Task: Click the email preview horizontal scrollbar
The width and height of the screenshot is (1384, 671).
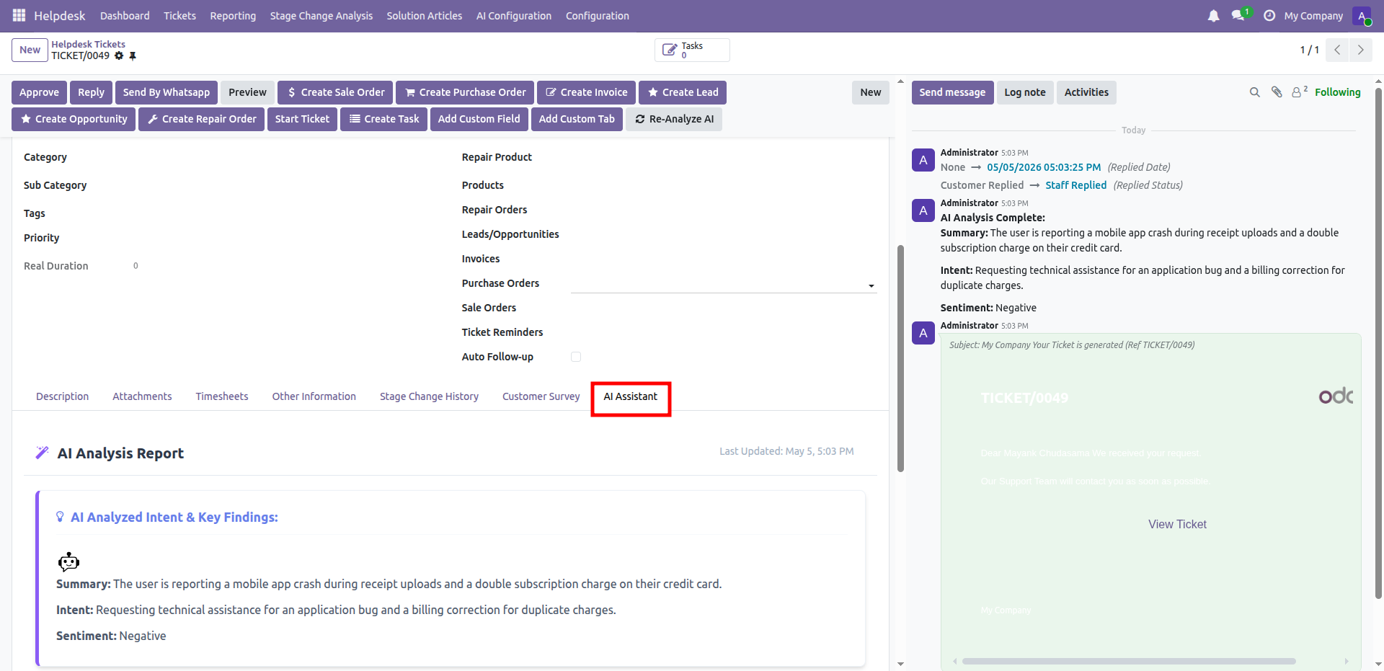Action: click(x=1129, y=661)
